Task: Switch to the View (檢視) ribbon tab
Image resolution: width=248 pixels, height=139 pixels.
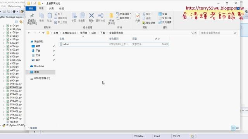Action: tap(61, 8)
